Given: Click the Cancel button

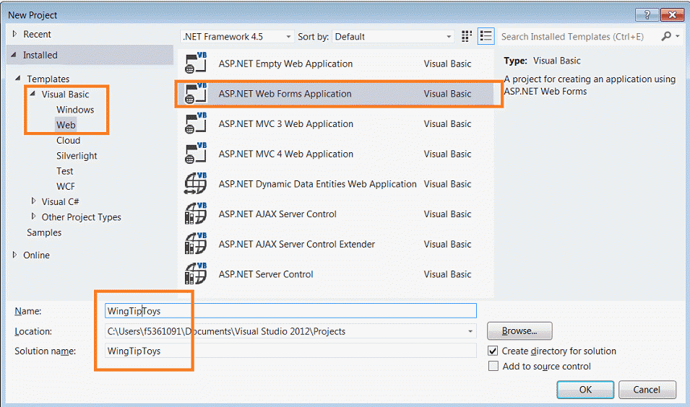Looking at the screenshot, I should coord(647,390).
